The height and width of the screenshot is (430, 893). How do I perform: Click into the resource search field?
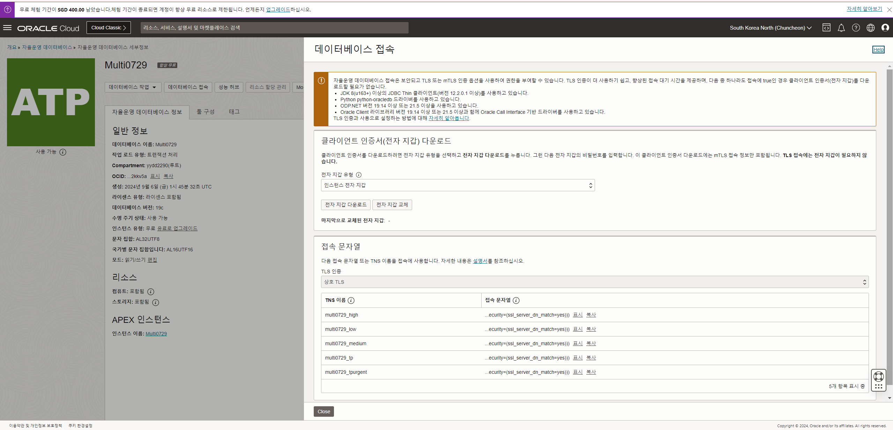275,28
